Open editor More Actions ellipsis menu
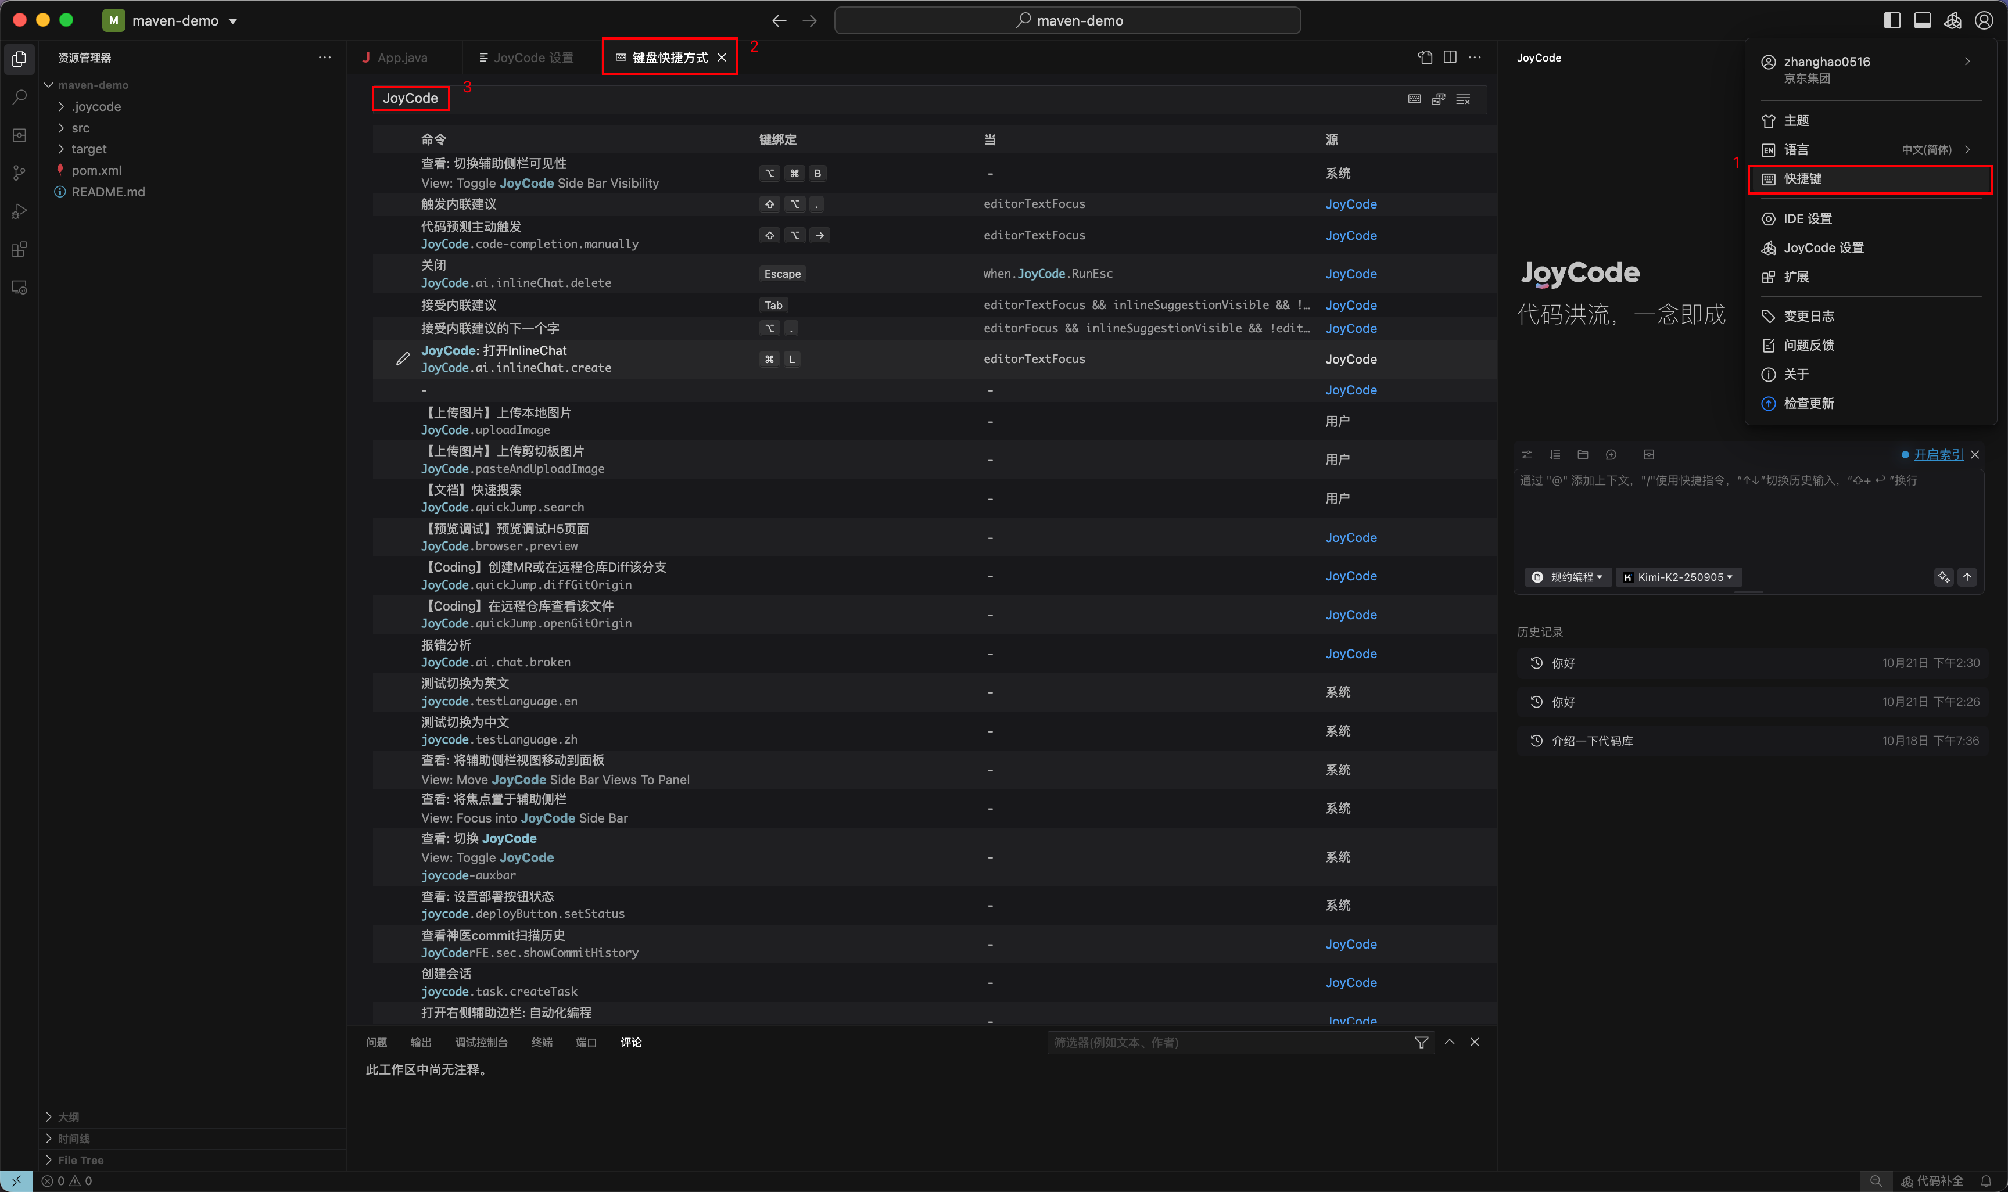The image size is (2008, 1192). point(1475,57)
